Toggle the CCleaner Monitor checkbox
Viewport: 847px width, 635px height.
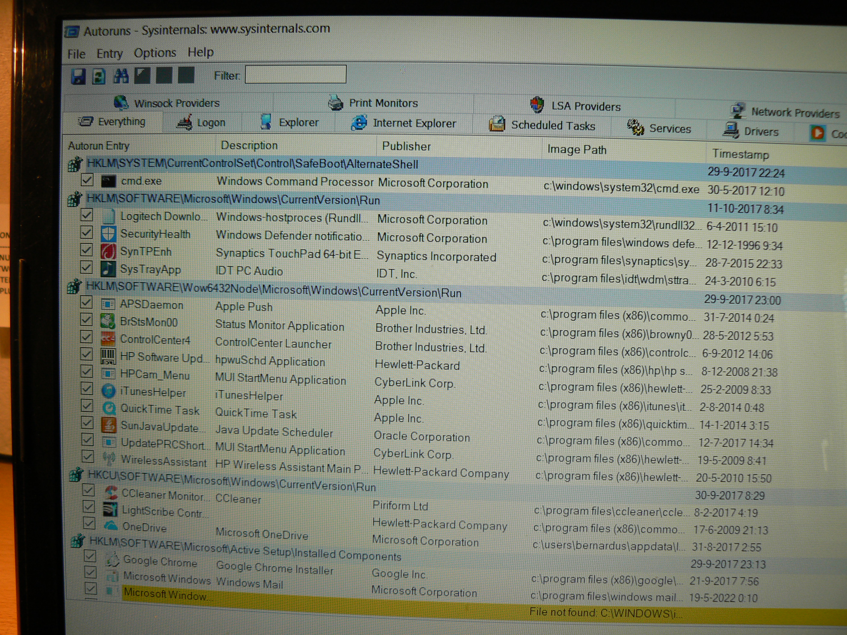coord(88,490)
